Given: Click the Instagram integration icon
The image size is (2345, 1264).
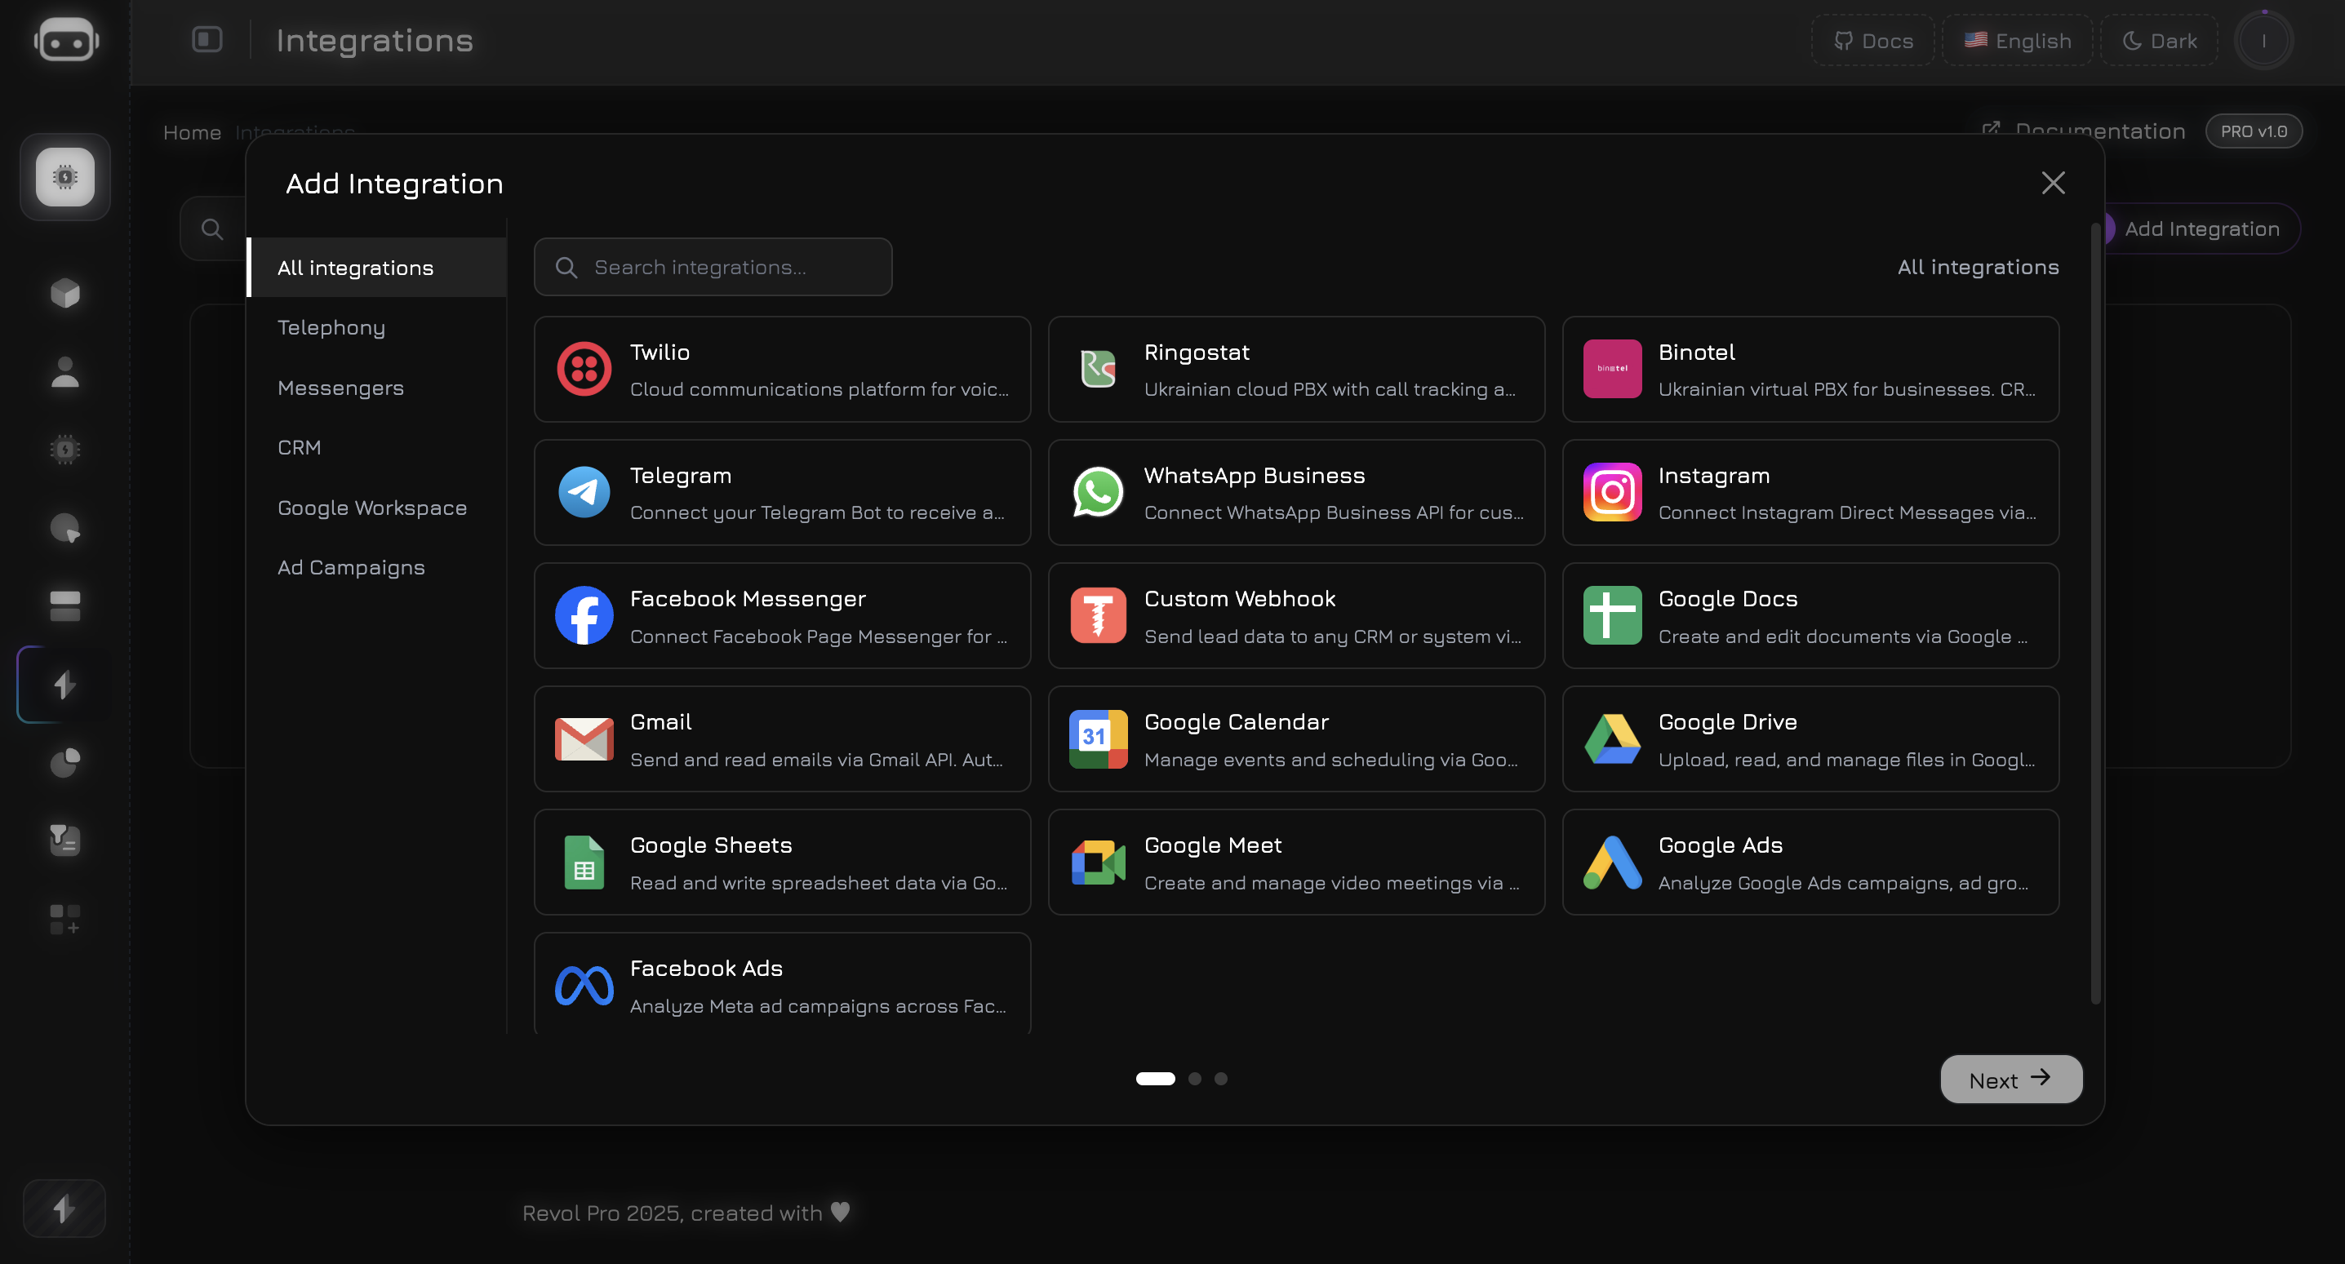Looking at the screenshot, I should [1611, 491].
